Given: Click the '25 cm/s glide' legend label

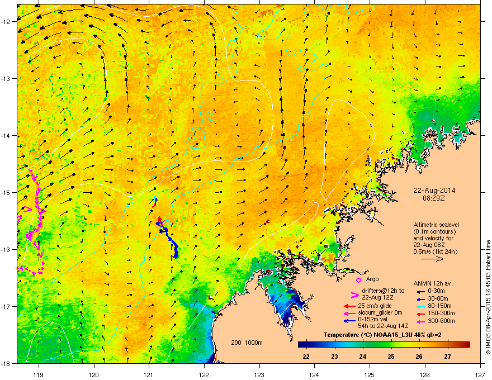Looking at the screenshot, I should pos(375,306).
